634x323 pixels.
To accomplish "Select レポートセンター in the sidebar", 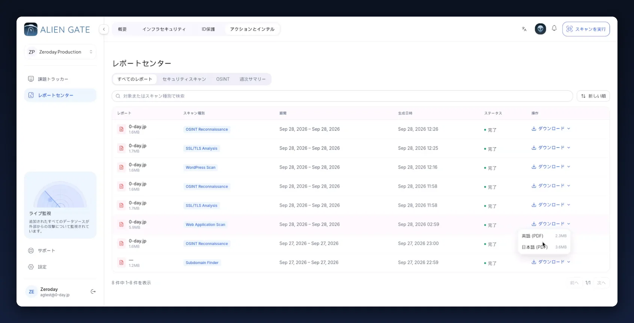I will [60, 95].
